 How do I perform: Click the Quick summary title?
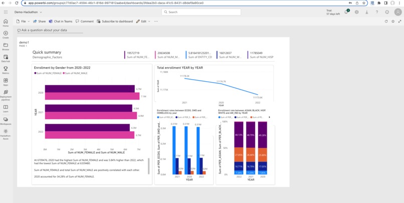tap(47, 52)
